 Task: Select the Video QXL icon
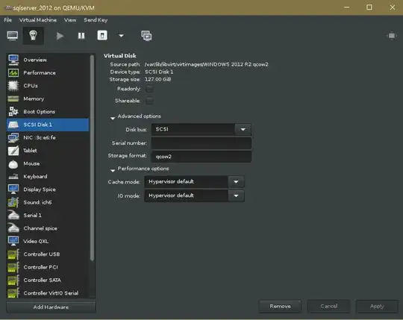(13, 241)
